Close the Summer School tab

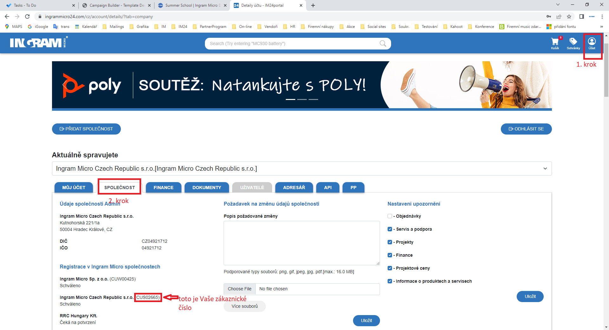[225, 5]
